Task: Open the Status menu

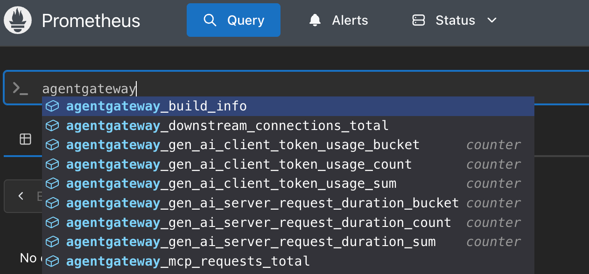Action: point(455,21)
